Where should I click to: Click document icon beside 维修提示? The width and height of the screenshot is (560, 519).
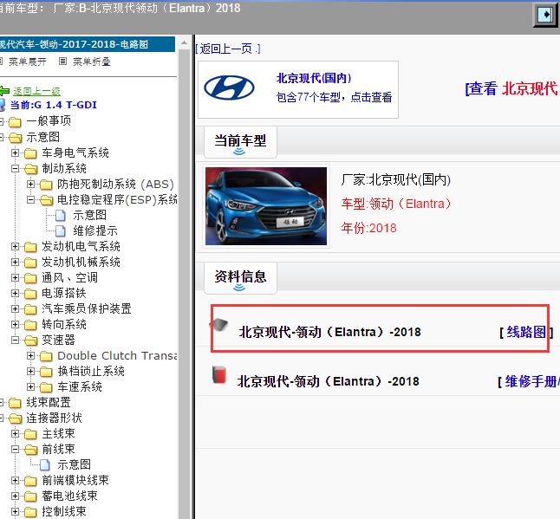(x=61, y=231)
